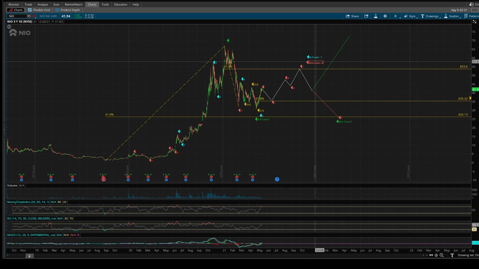Image resolution: width=479 pixels, height=269 pixels.
Task: Open the Trade tab
Action: (28, 4)
